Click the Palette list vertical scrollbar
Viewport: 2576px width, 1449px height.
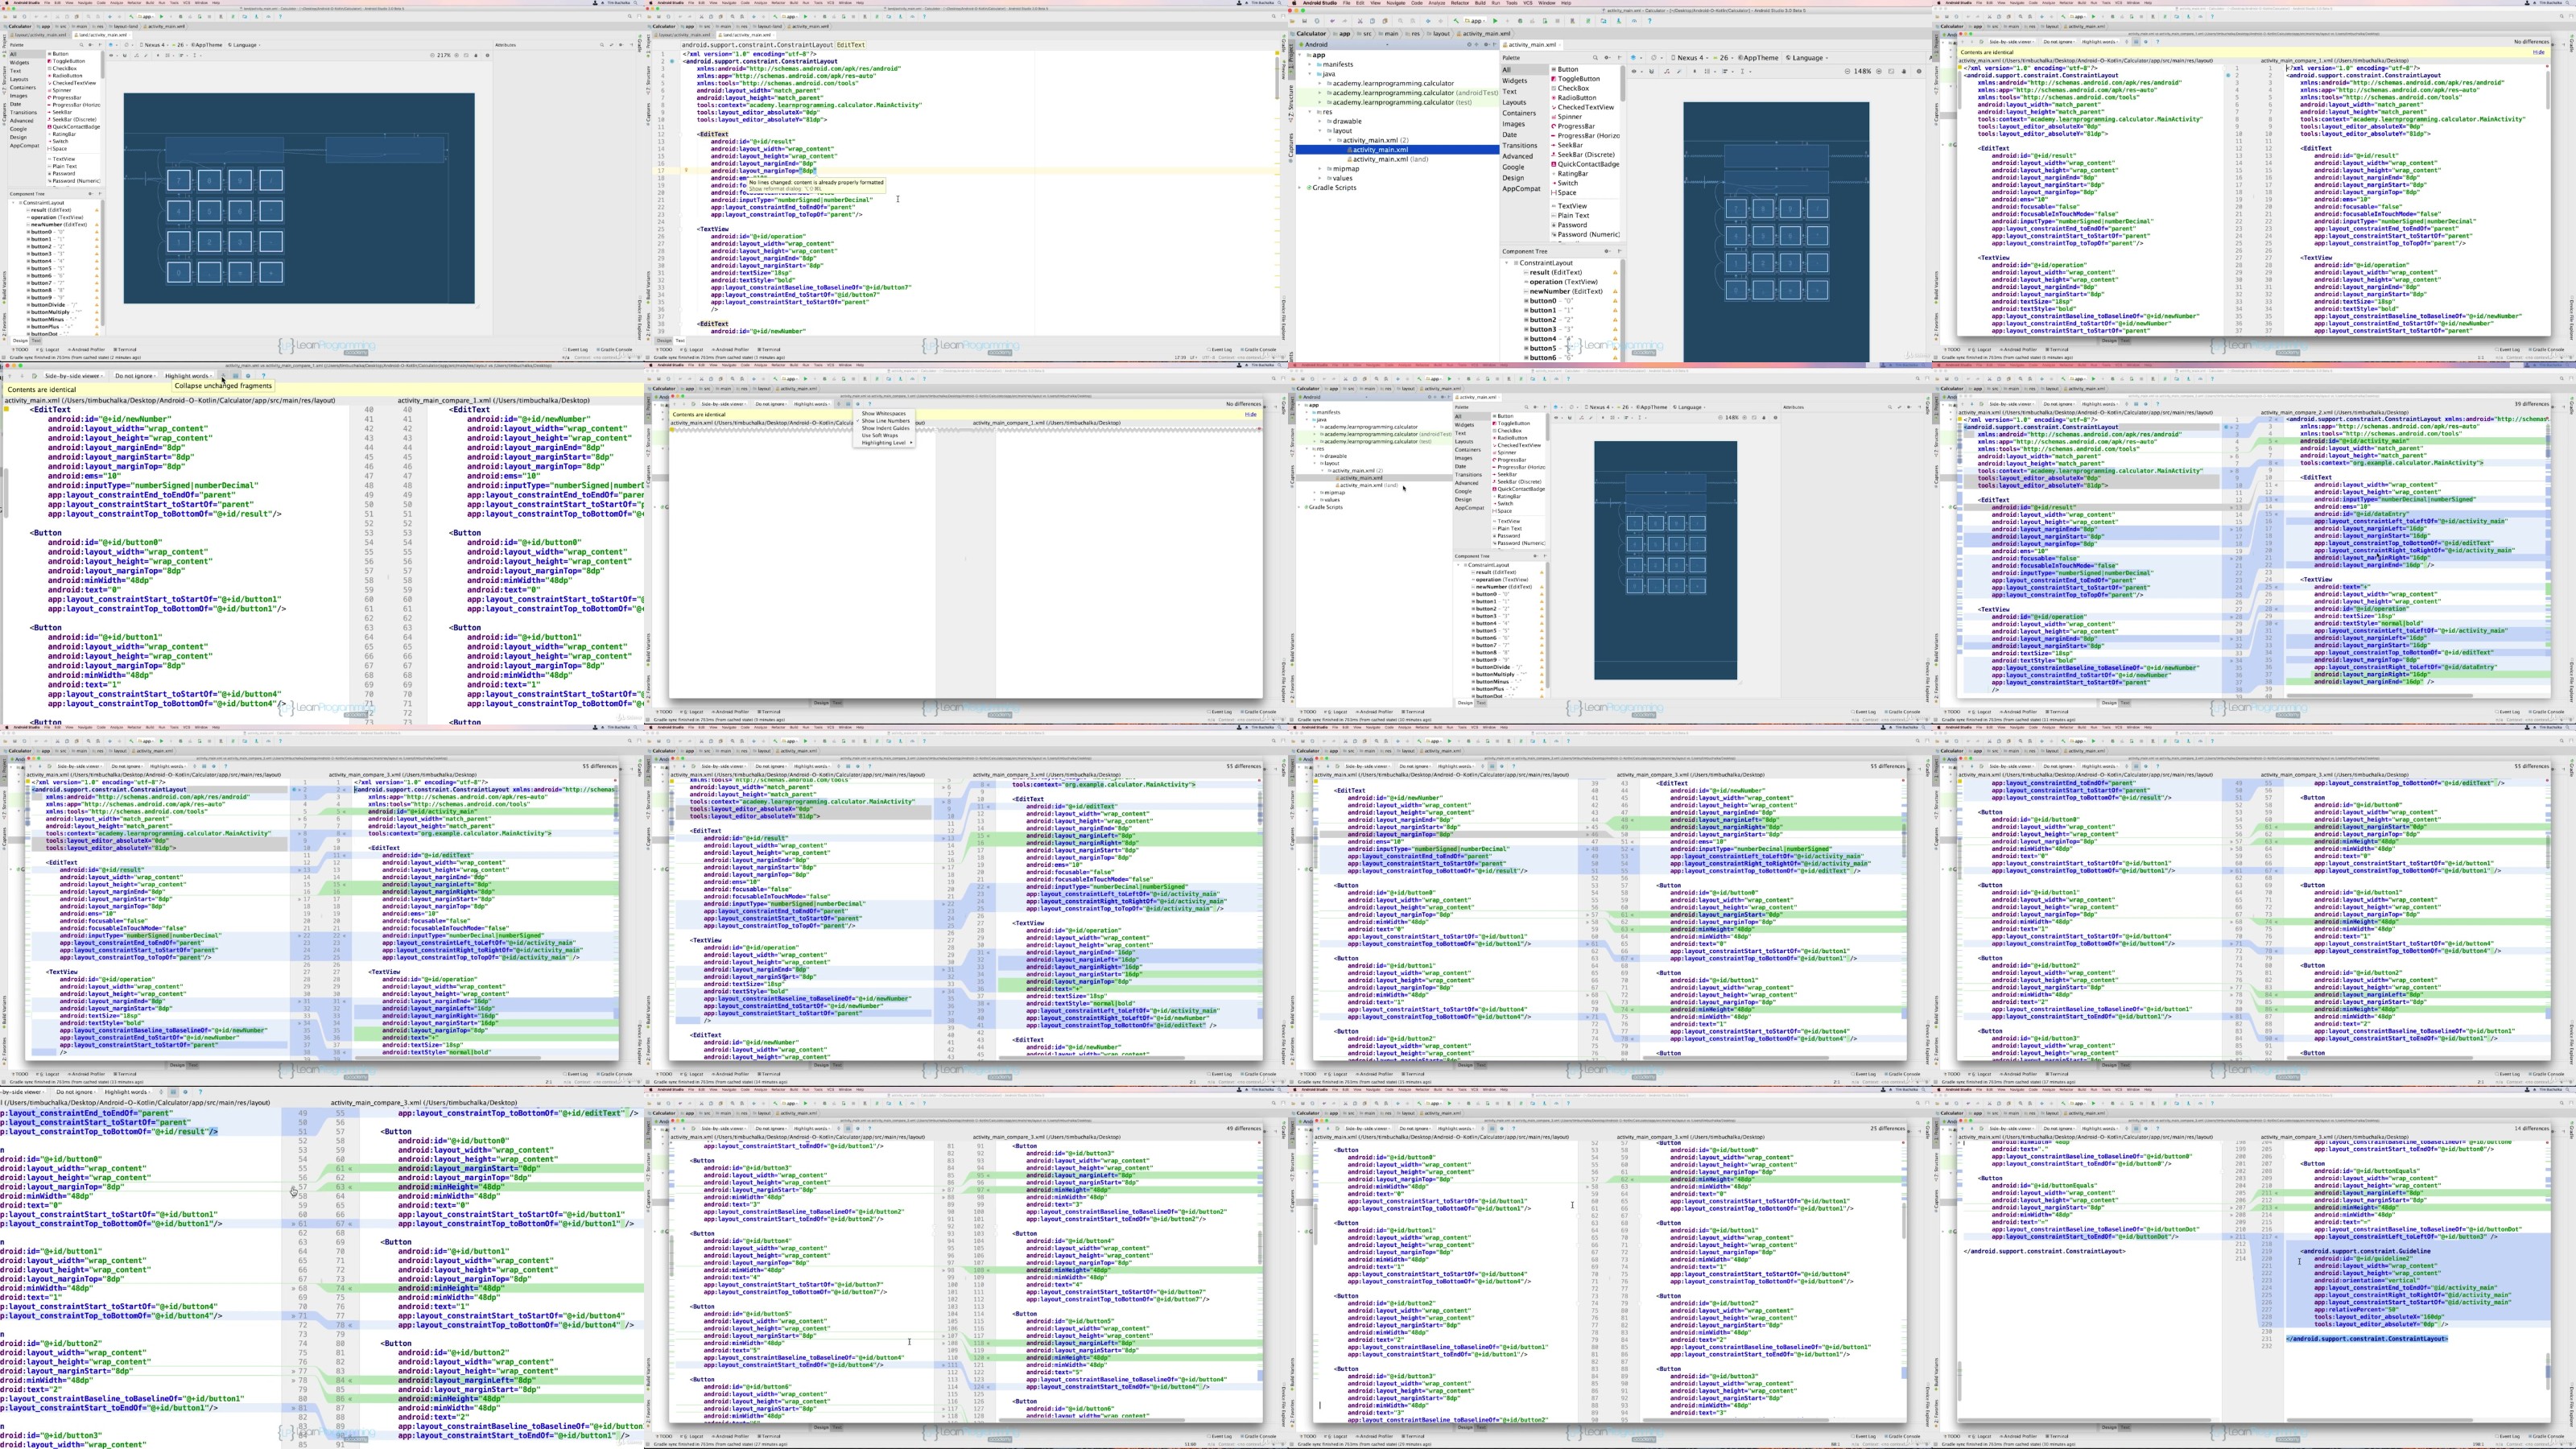point(1623,83)
